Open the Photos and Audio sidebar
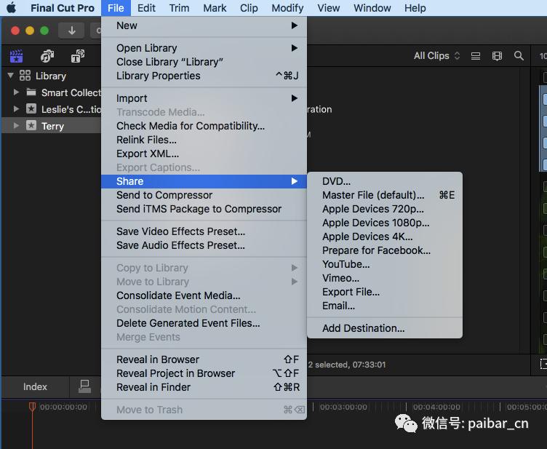Screen dimensions: 547x449 (x=47, y=56)
